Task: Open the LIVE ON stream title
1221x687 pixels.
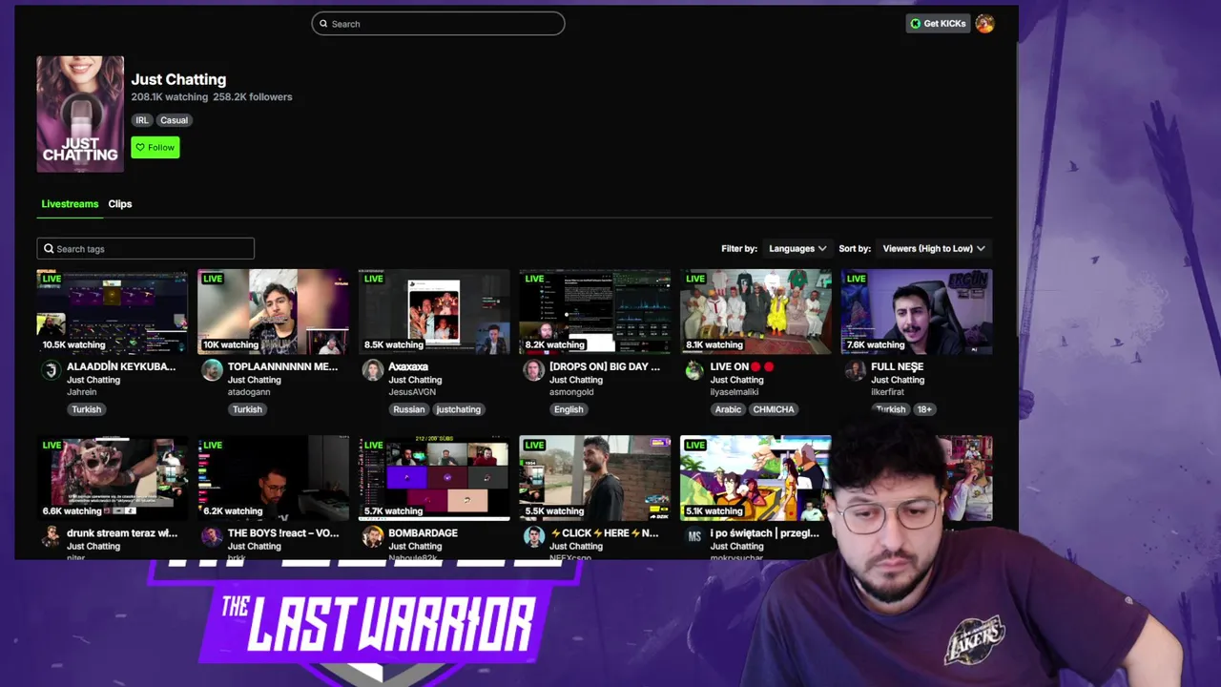Action: pyautogui.click(x=742, y=366)
